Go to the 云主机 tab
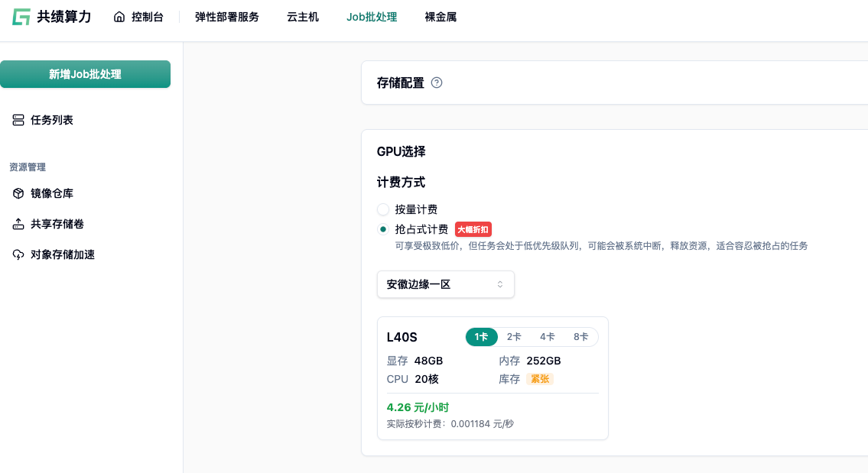 click(x=303, y=17)
